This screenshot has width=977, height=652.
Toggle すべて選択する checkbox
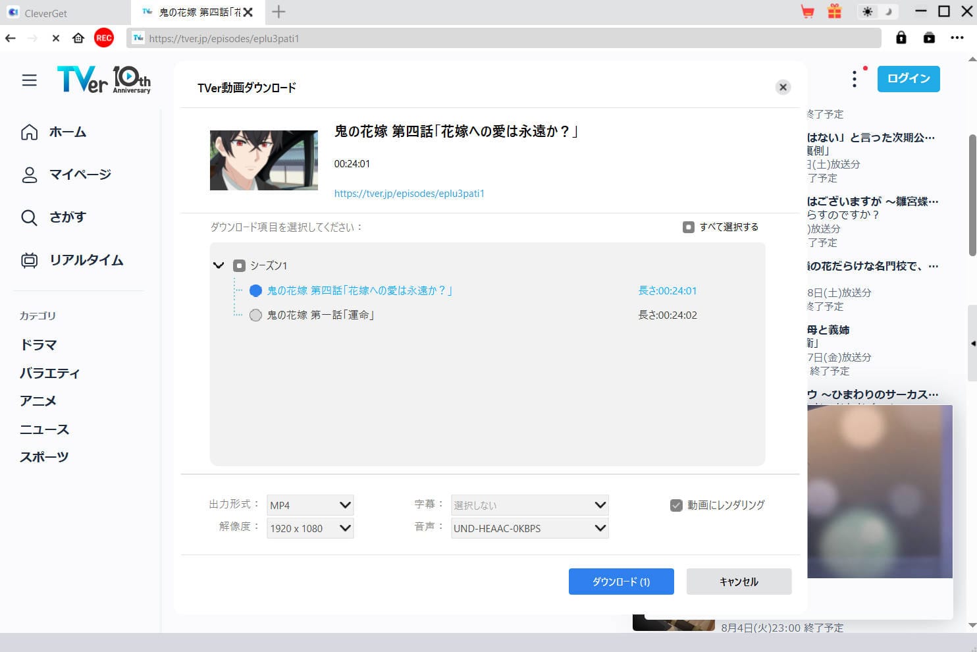[x=689, y=227]
